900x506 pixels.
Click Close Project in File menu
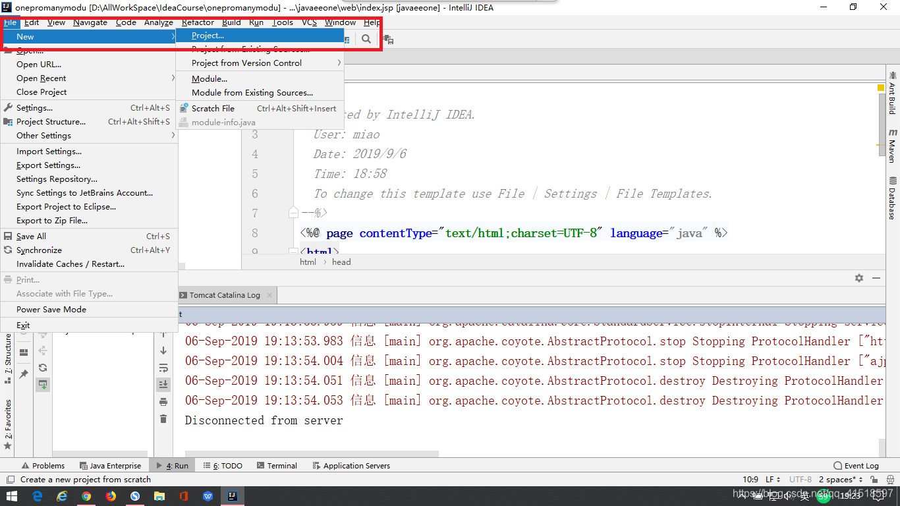[90, 92]
